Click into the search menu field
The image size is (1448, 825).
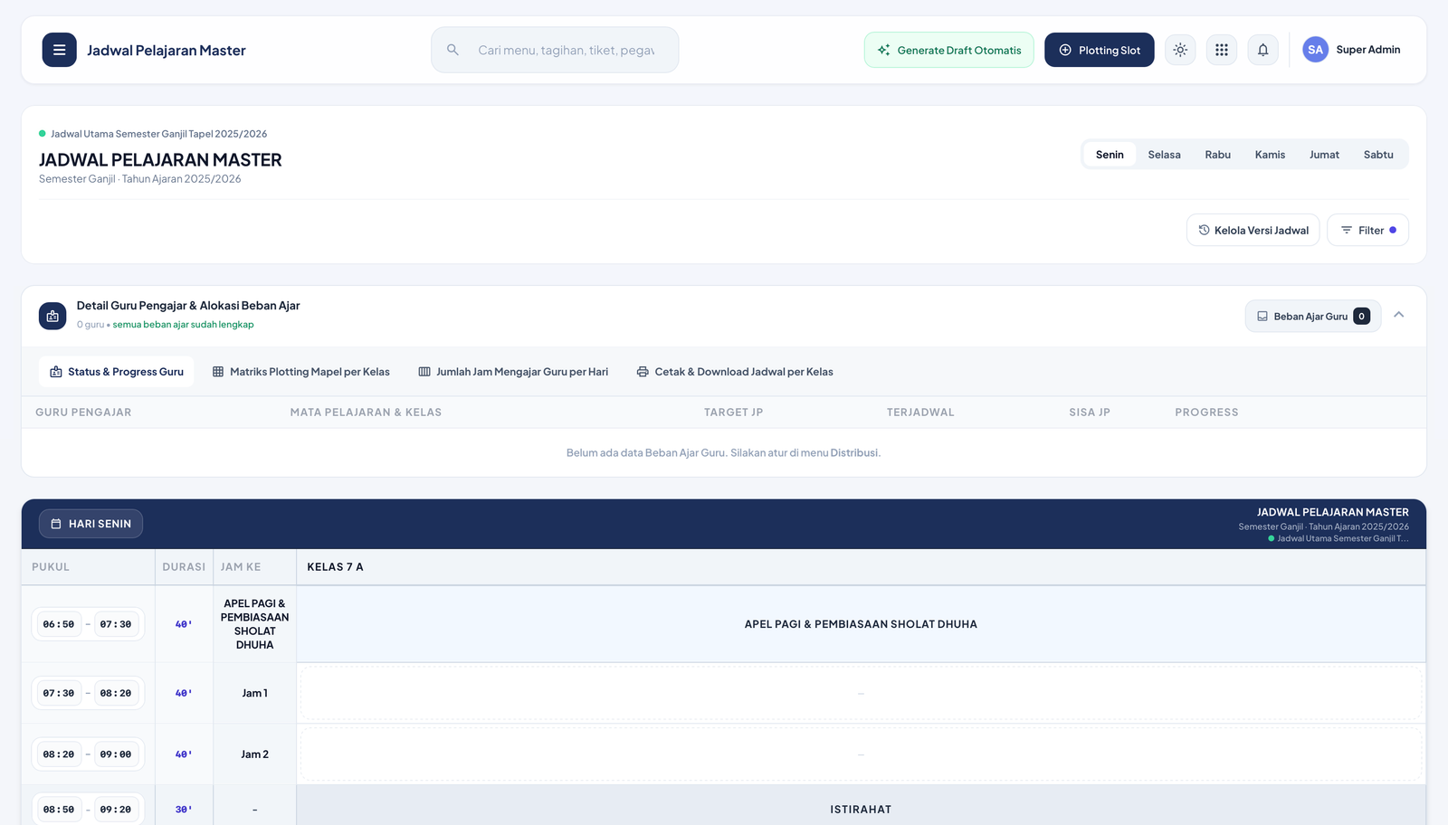555,50
